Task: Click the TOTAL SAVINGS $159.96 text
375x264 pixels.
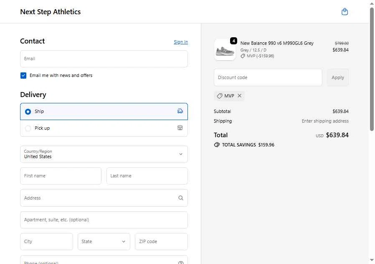Action: [x=248, y=145]
